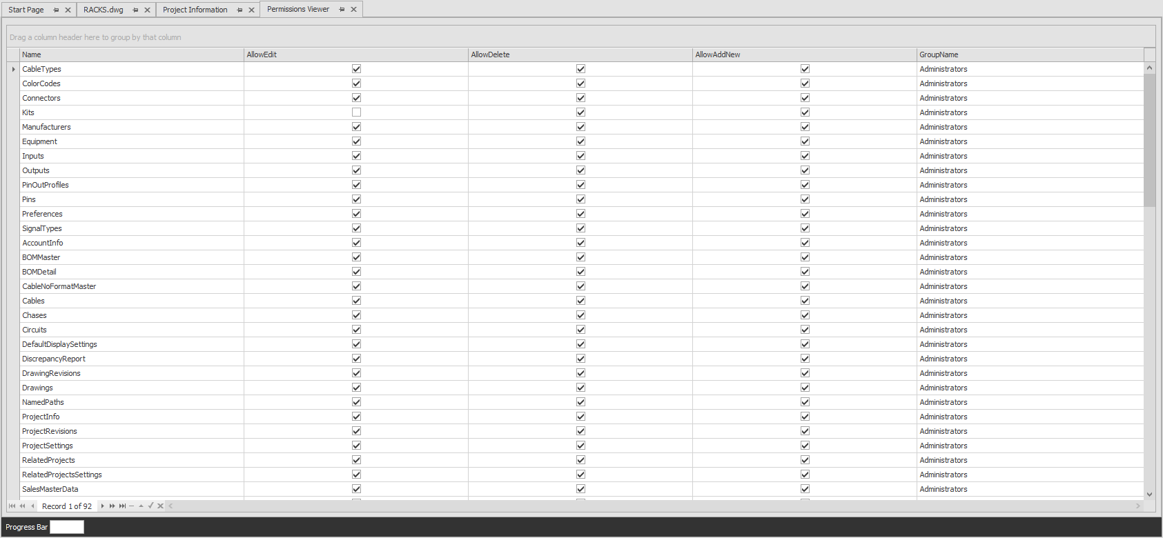
Task: Go to first record in navigator
Action: tap(12, 506)
